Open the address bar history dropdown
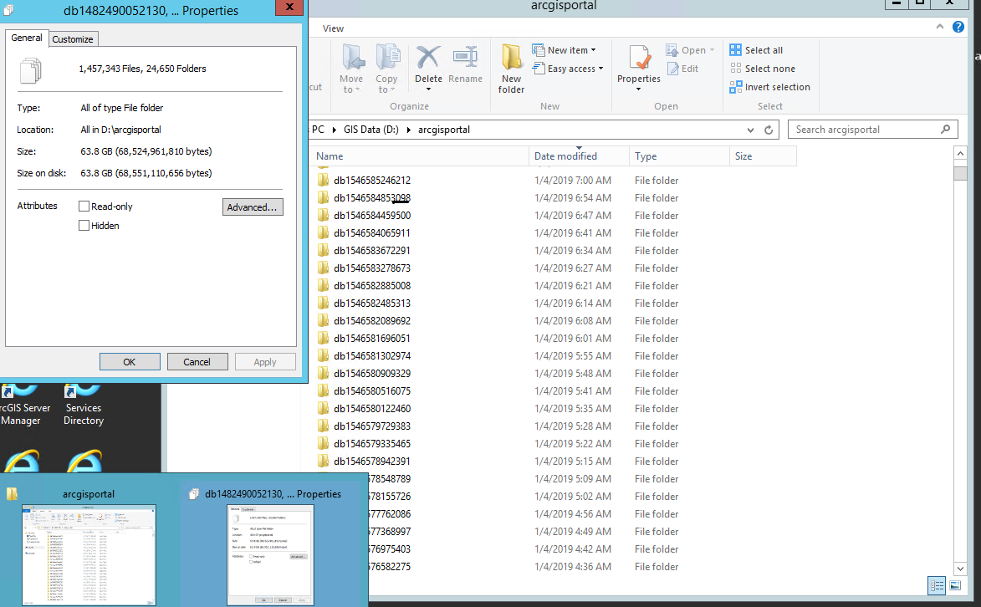Viewport: 981px width, 607px height. 750,130
